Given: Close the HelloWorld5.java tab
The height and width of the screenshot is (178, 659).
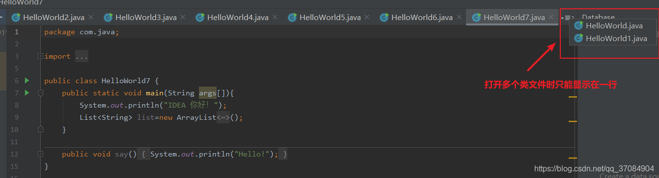Looking at the screenshot, I should (x=367, y=17).
